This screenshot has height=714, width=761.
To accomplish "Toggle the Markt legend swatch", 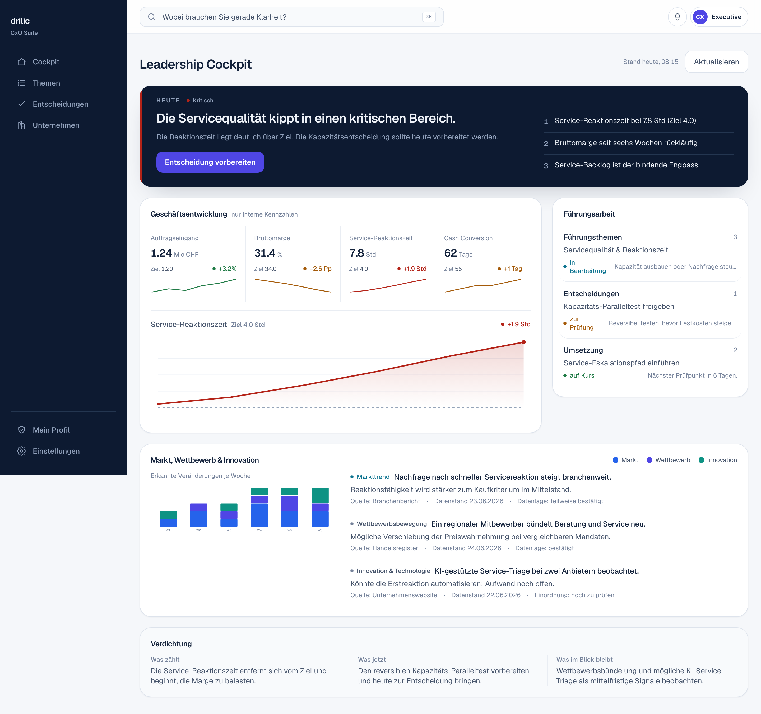I will 615,460.
